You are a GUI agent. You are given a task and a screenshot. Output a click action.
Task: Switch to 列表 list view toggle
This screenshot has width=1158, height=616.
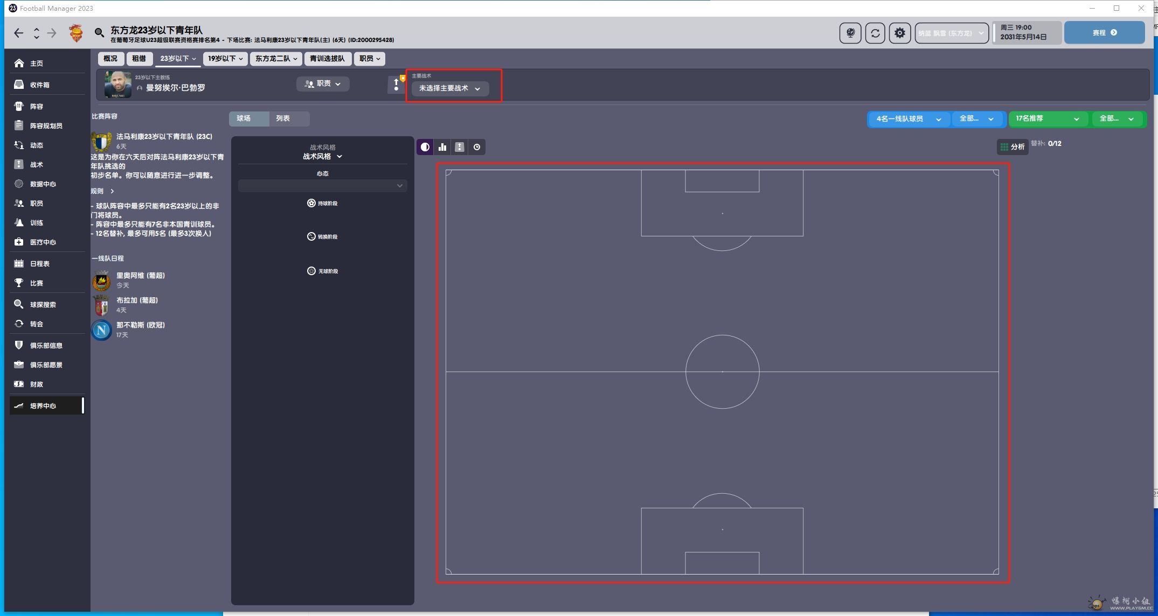283,118
